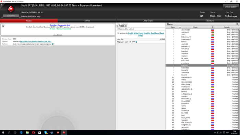Viewport: 240px width, 135px height.
Task: Open the Windows Start menu
Action: (3, 133)
